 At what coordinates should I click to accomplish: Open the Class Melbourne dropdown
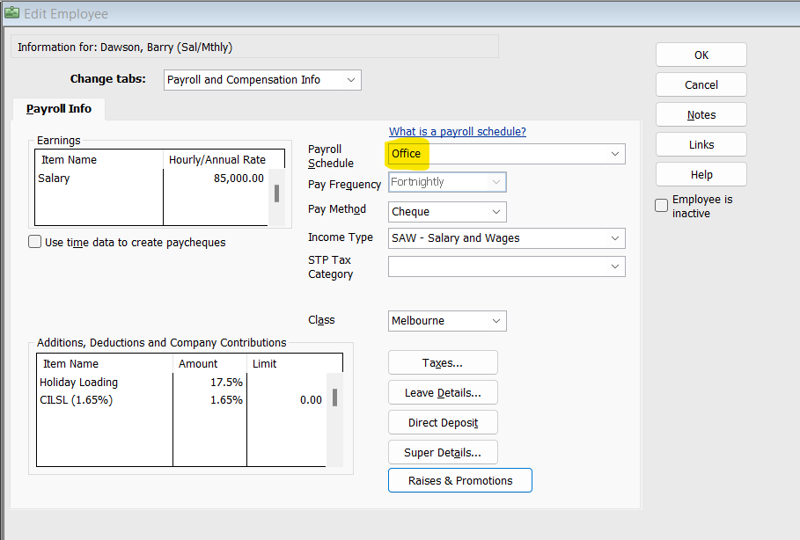pos(447,321)
